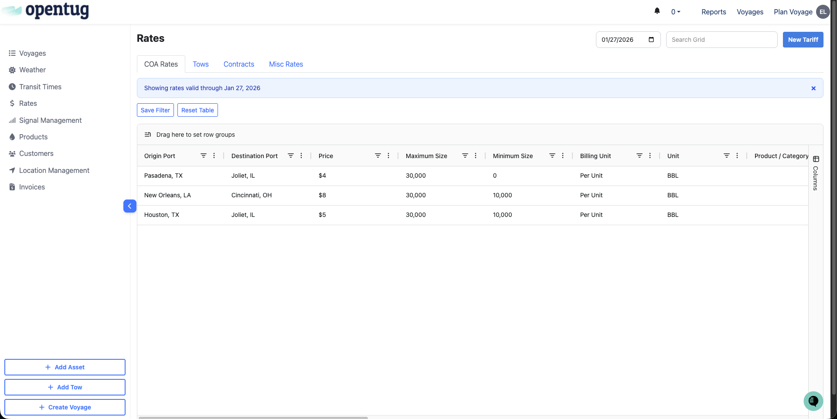The height and width of the screenshot is (419, 837).
Task: Click the Maximum Size column menu dots
Action: pos(476,156)
